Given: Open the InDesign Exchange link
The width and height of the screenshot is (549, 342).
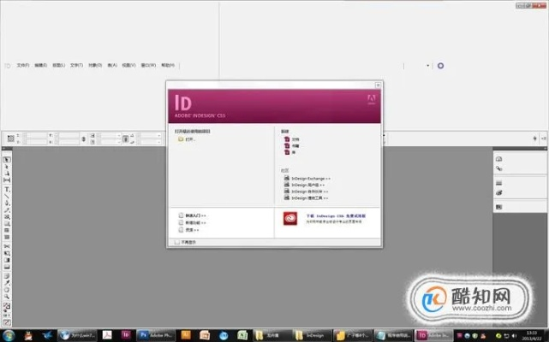Looking at the screenshot, I should (x=308, y=180).
